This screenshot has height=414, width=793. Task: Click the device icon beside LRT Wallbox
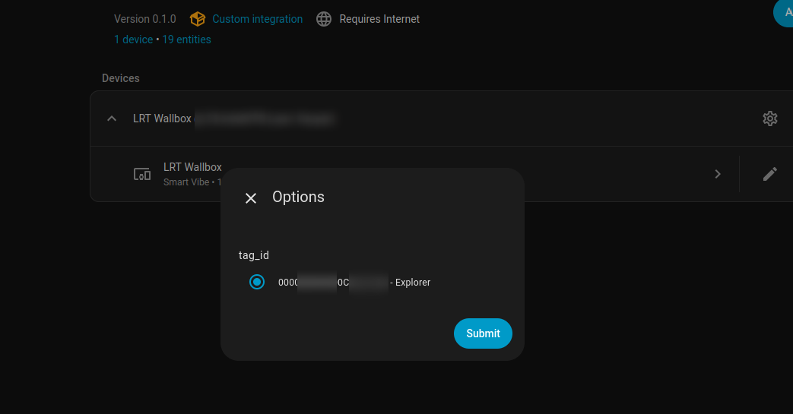(142, 174)
